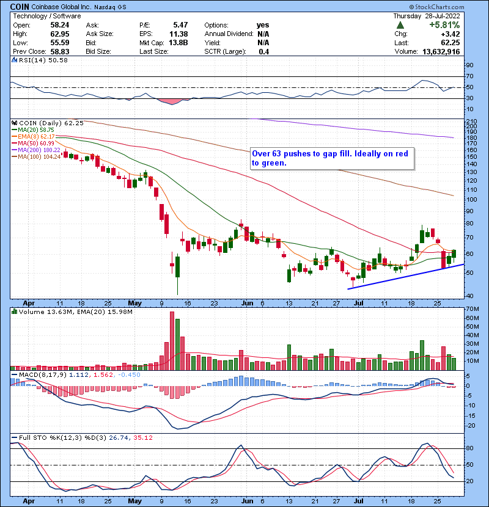Click the P/E value 5.47
The height and width of the screenshot is (507, 489).
(180, 25)
